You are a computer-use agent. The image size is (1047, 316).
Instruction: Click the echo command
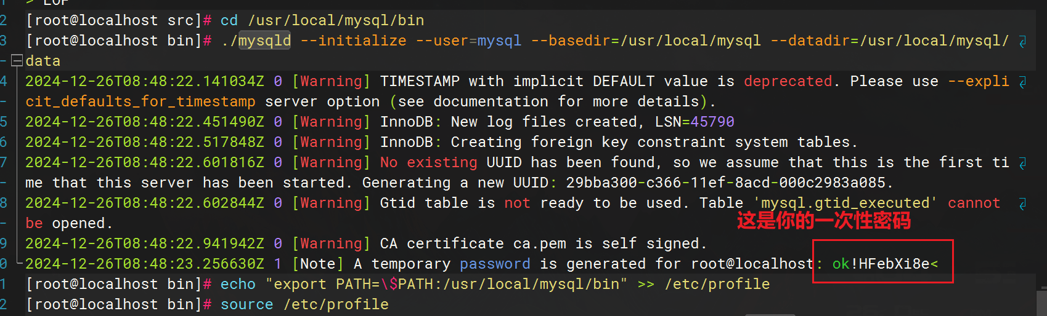pos(238,284)
